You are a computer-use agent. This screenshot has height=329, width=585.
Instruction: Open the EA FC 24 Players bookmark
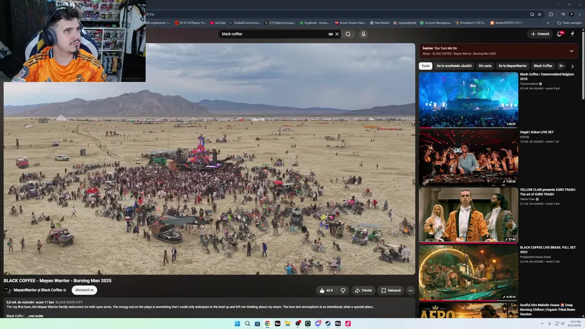click(191, 23)
